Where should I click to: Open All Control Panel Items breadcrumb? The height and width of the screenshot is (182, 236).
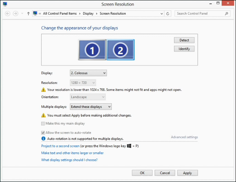pos(60,14)
